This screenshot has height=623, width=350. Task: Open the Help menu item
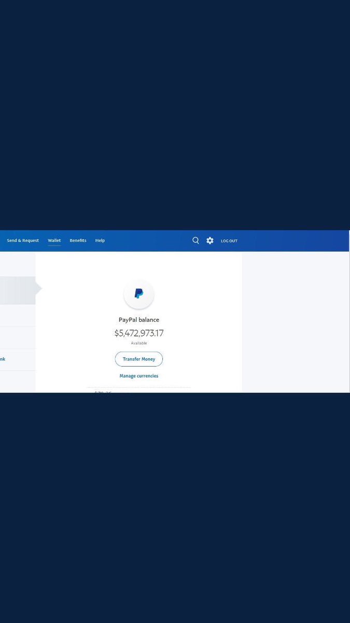(100, 240)
